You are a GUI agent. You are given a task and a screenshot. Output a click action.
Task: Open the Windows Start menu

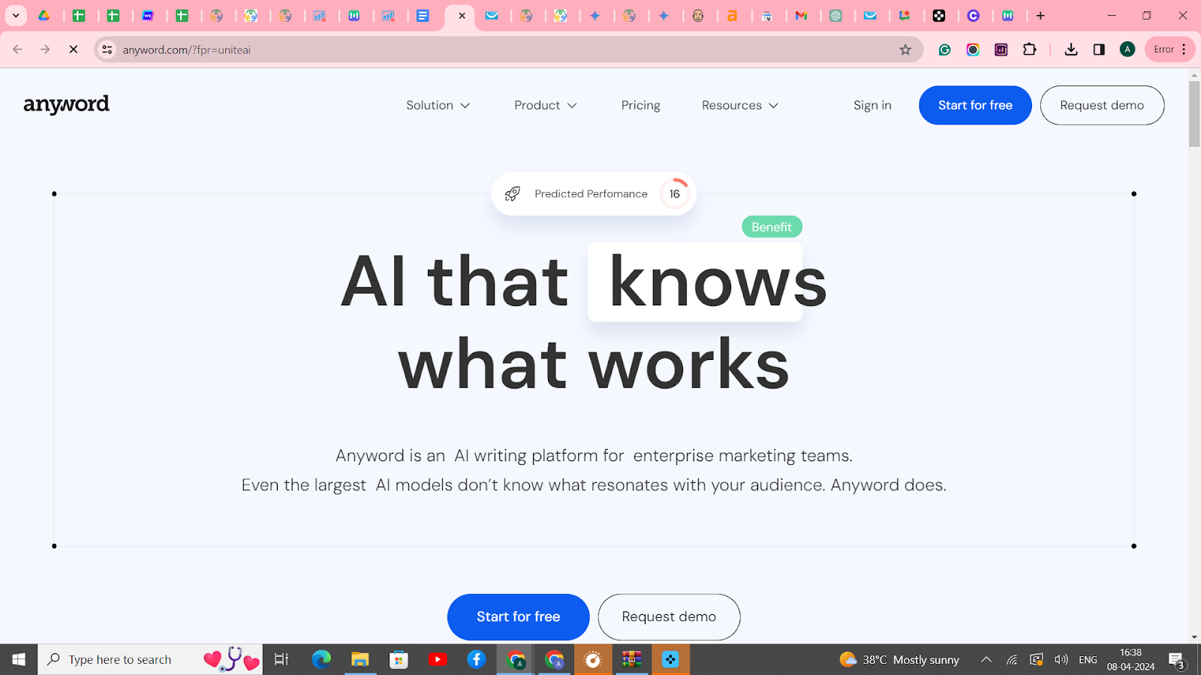19,659
